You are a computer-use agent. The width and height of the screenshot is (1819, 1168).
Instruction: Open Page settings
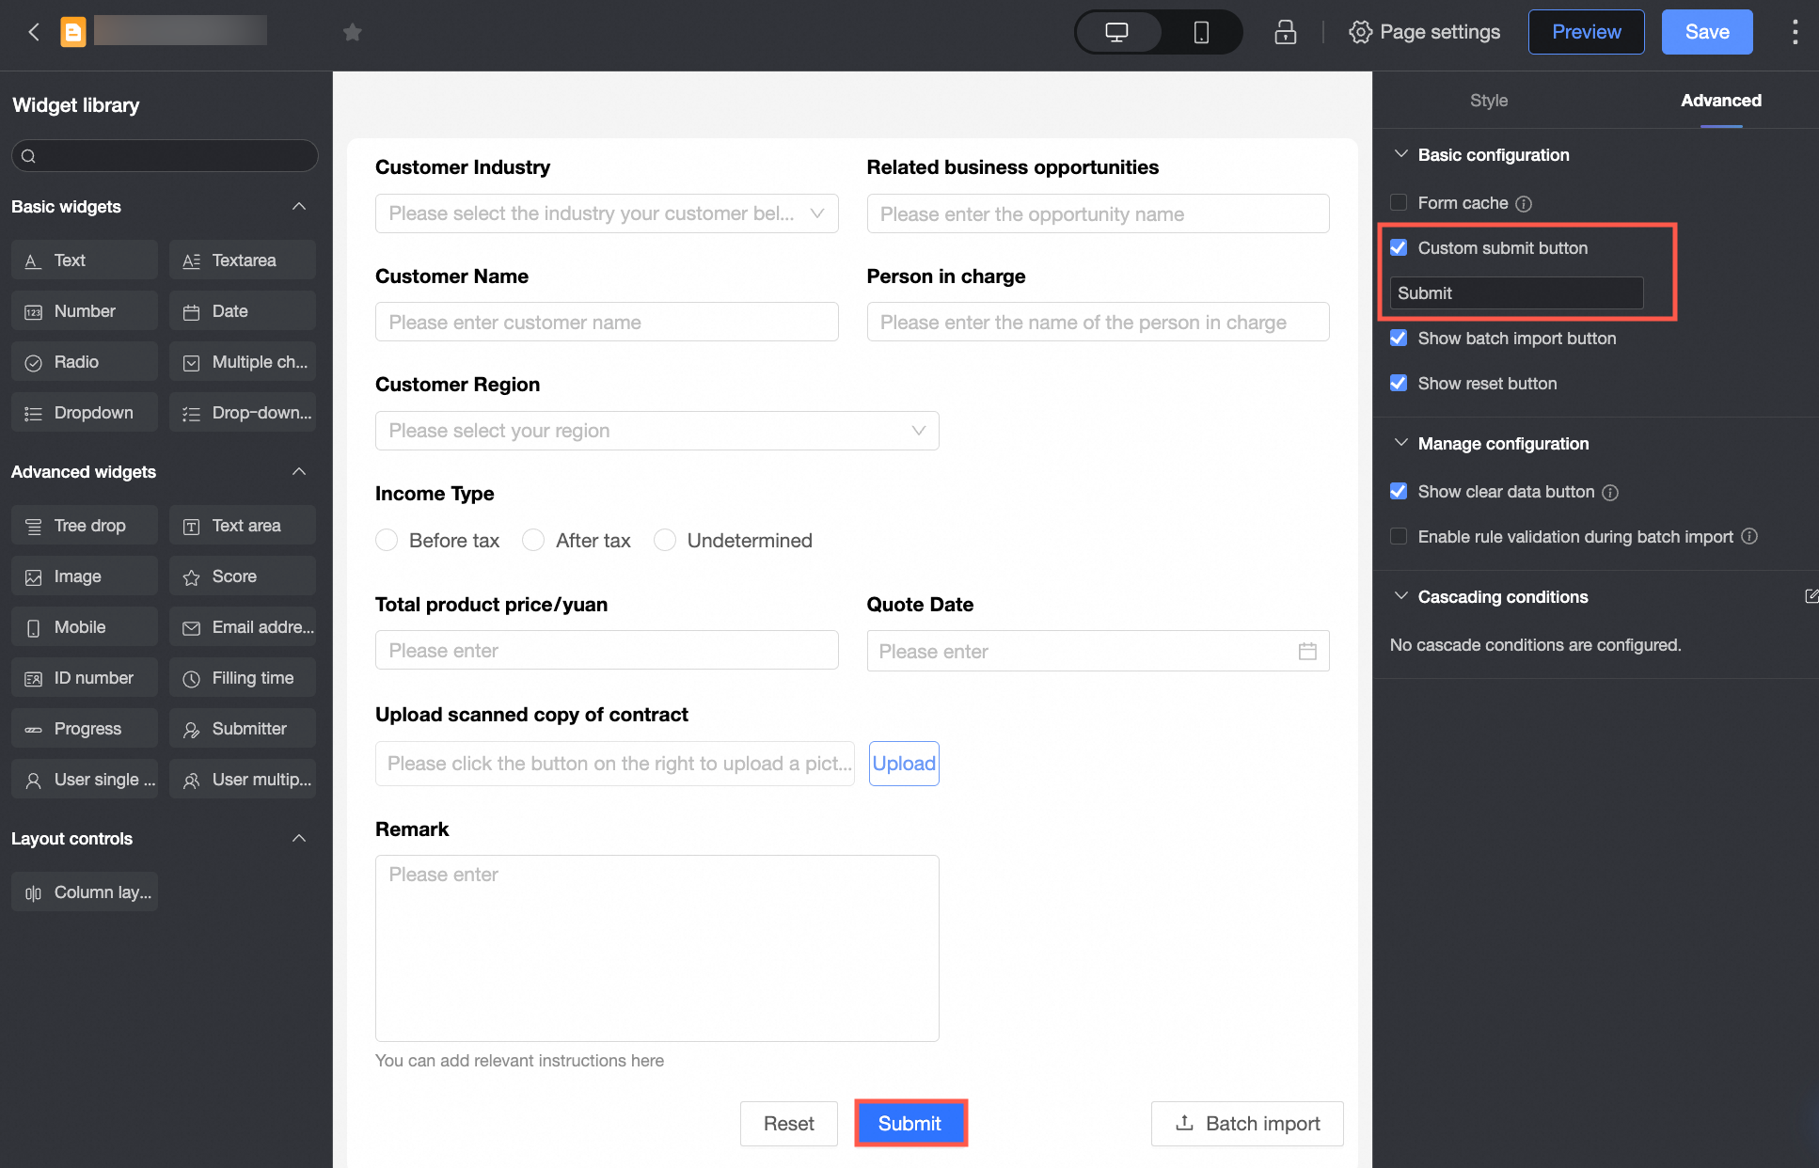[x=1425, y=32]
